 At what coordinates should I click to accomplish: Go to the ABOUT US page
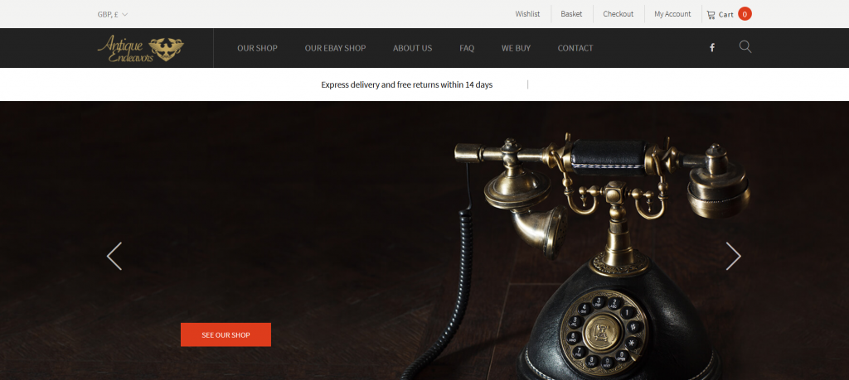(x=413, y=48)
